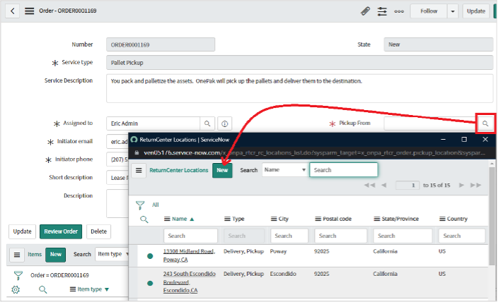This screenshot has height=302, width=498.
Task: Click the Service type Pallet Pickup field
Action: click(x=299, y=63)
